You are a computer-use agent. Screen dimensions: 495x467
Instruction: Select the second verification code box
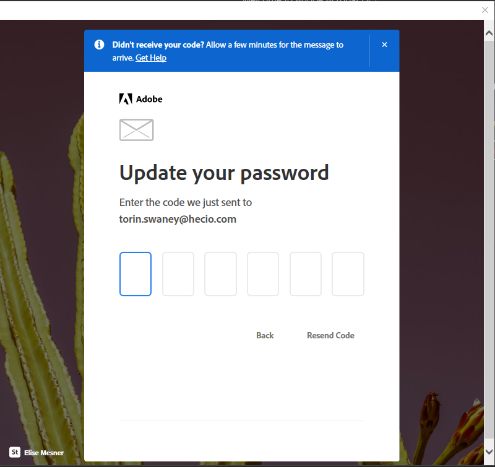click(178, 274)
